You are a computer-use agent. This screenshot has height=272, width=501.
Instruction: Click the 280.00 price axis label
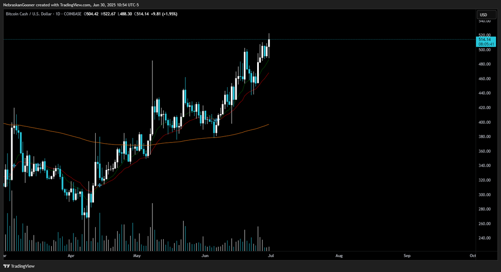coord(484,210)
